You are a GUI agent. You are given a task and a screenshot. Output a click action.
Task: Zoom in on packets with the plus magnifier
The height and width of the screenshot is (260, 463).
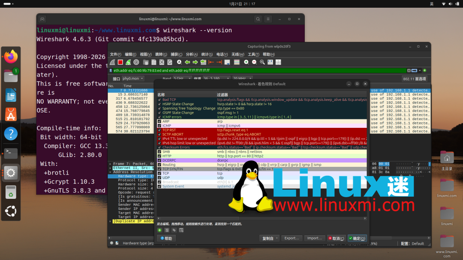click(247, 62)
